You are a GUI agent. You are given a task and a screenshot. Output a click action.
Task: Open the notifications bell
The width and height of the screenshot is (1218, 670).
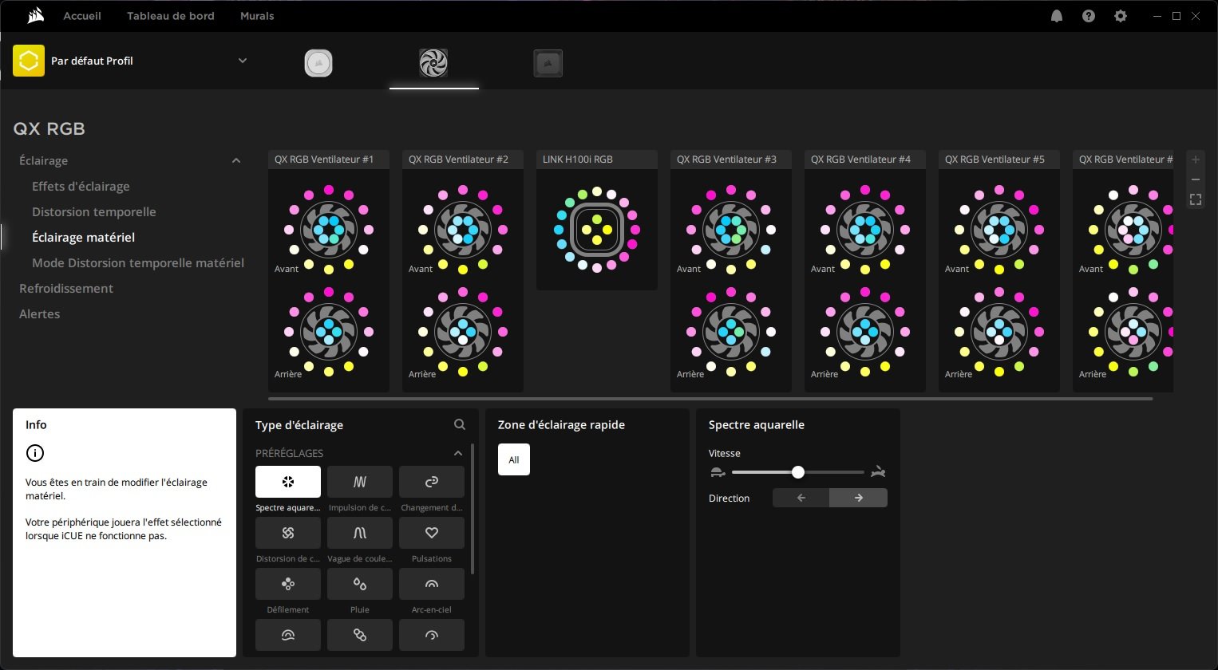1057,16
